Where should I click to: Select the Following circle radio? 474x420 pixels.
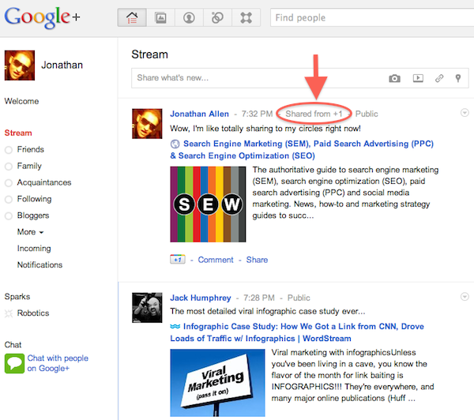pyautogui.click(x=9, y=200)
